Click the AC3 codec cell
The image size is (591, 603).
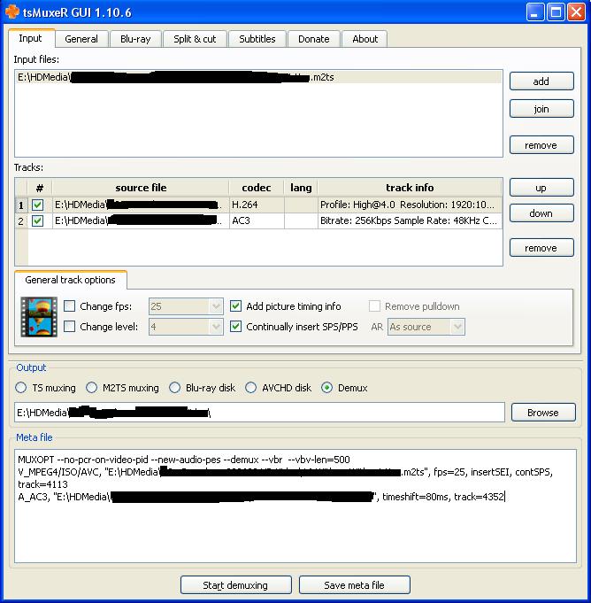pos(257,221)
